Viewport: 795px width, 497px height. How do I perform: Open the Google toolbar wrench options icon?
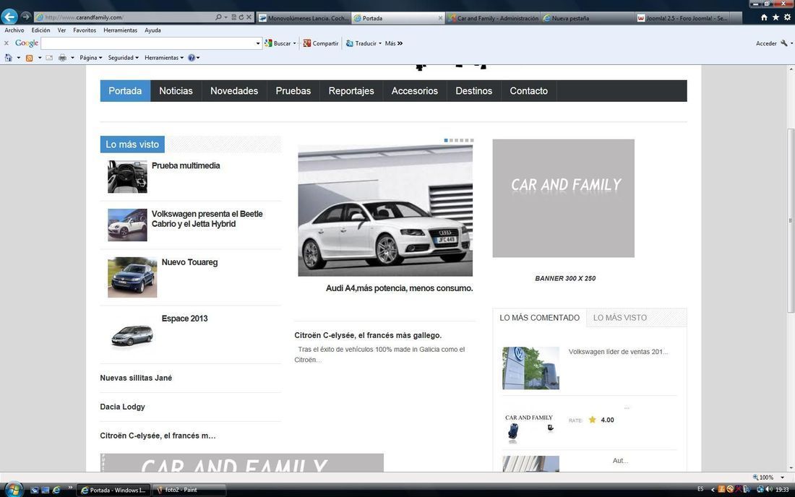tap(784, 43)
